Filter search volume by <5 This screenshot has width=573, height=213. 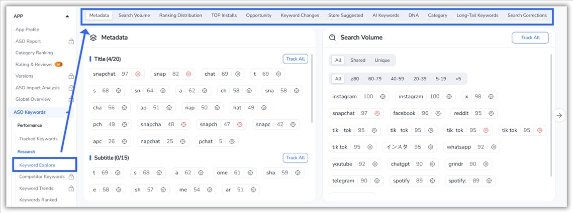458,79
